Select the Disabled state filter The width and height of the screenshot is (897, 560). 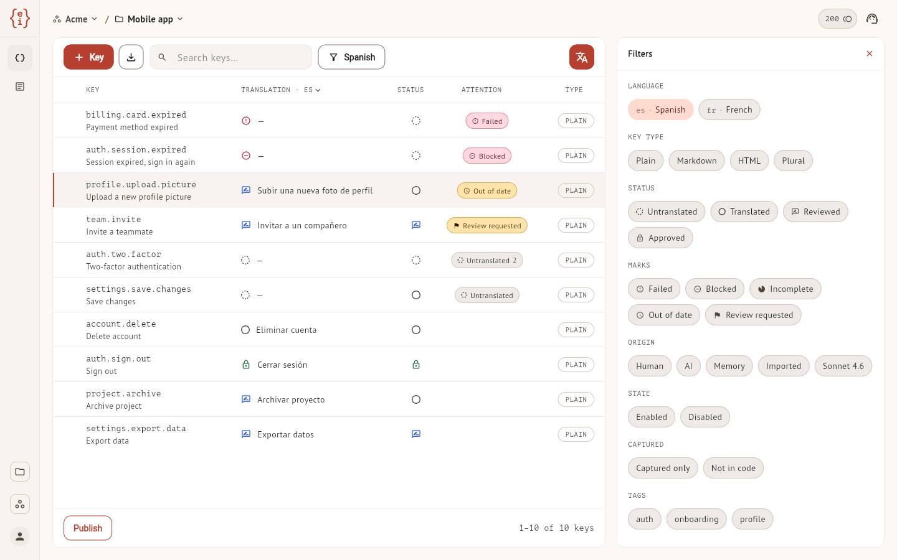click(x=705, y=418)
